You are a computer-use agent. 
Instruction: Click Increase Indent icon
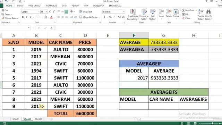[76, 17]
